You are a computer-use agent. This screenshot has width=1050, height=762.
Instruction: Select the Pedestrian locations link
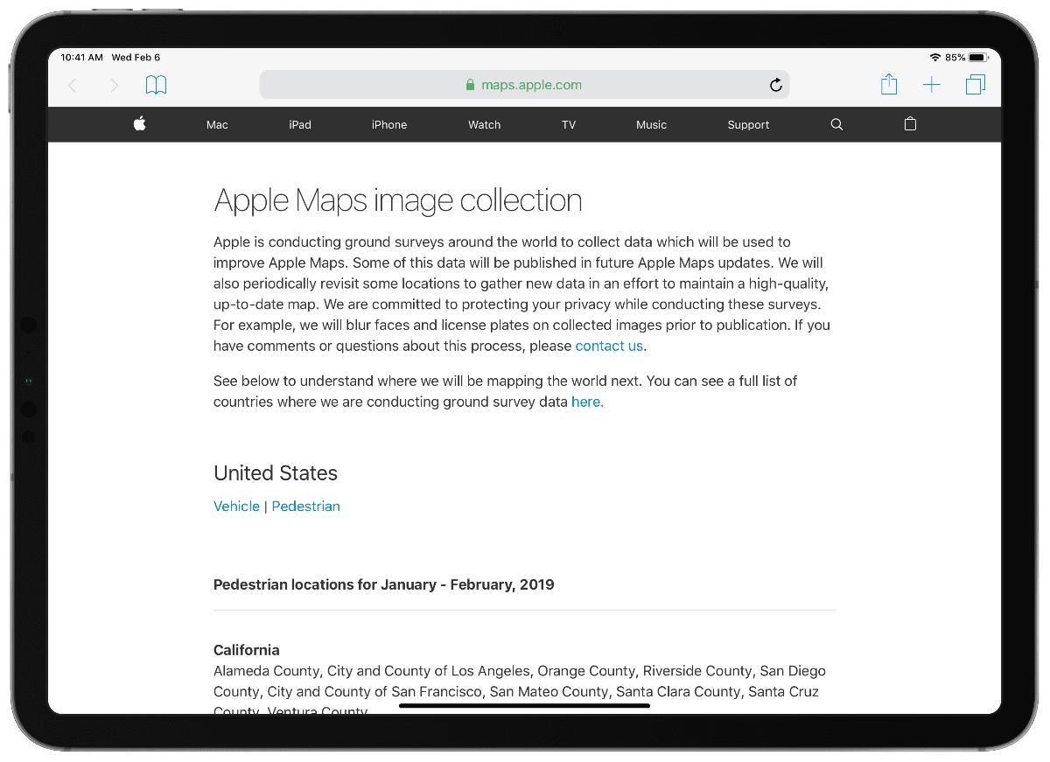305,507
